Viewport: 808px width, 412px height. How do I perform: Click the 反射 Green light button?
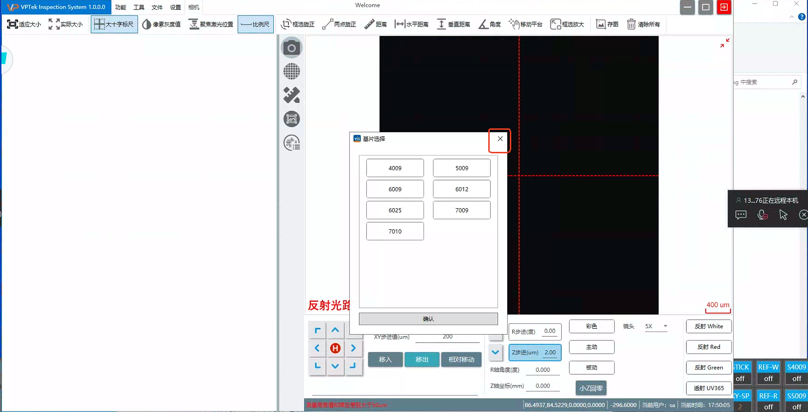point(709,367)
